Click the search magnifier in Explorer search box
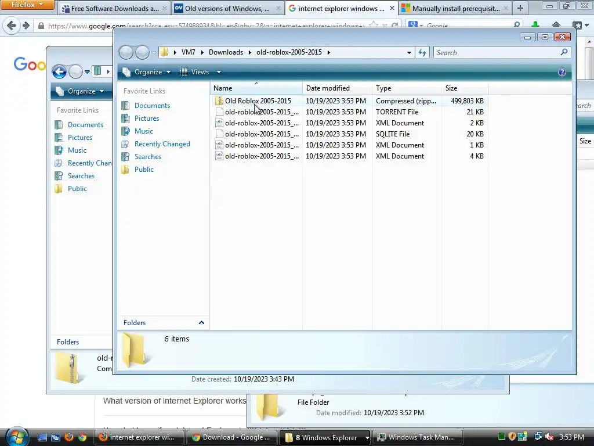 coord(564,52)
